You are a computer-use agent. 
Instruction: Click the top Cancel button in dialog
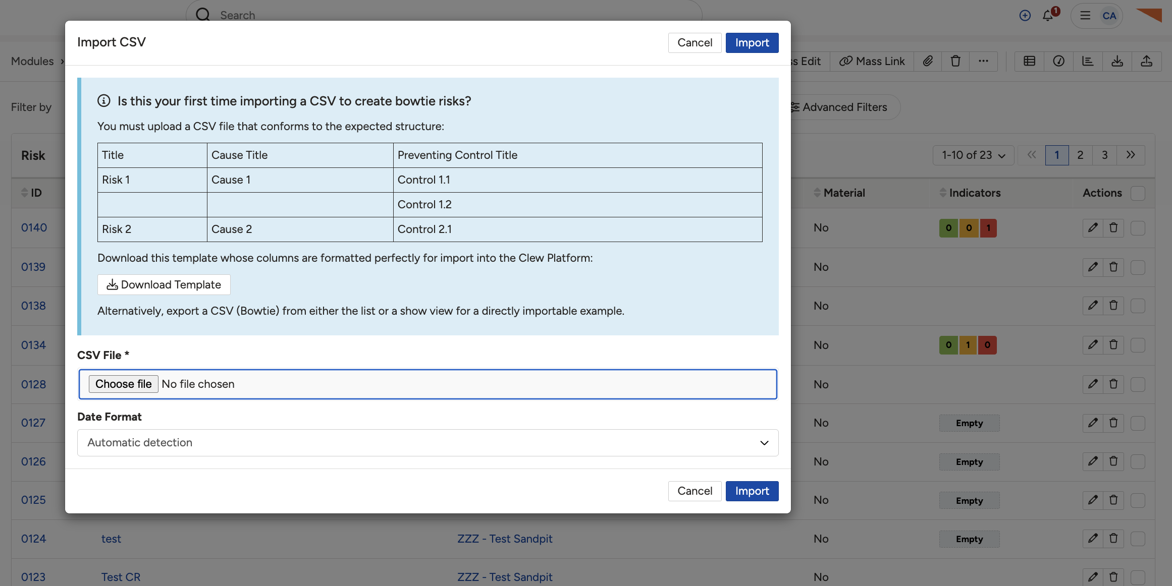tap(695, 43)
